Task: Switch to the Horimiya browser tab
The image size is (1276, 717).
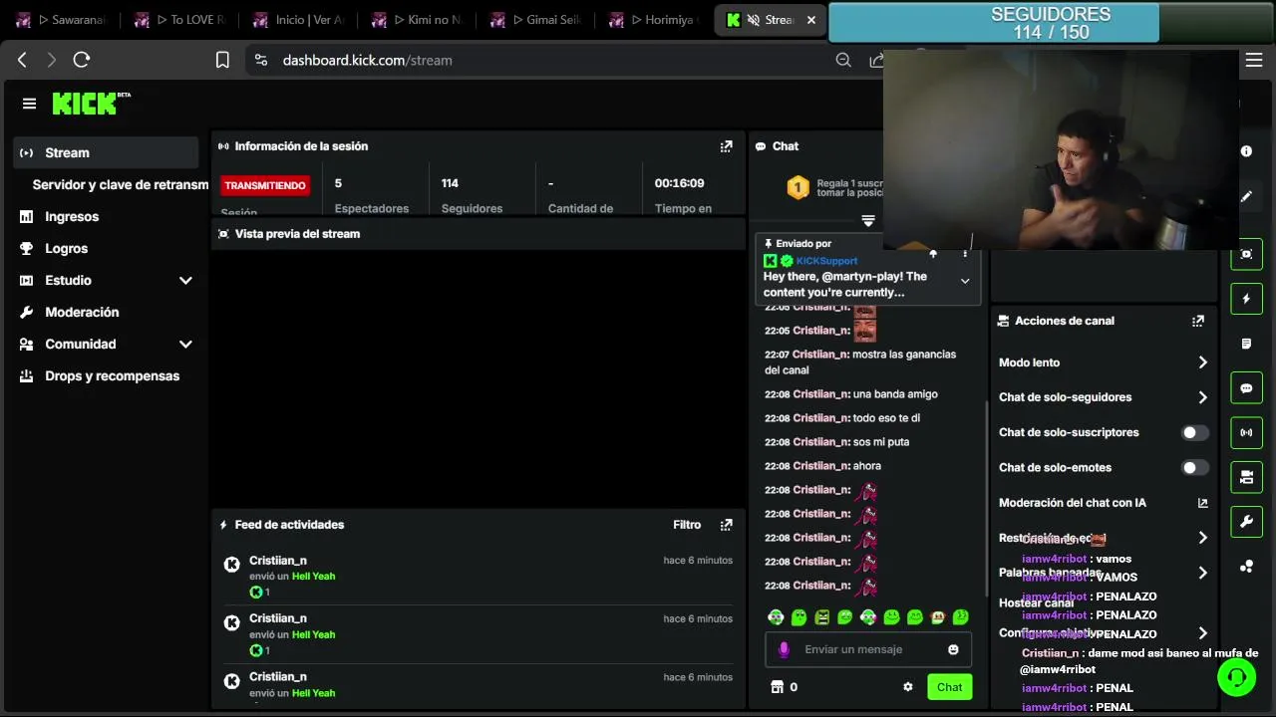Action: 653,20
